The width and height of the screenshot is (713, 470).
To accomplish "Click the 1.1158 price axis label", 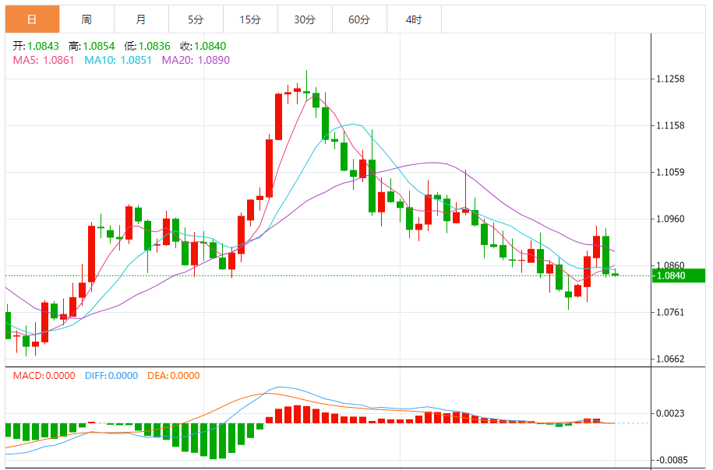I will pos(670,126).
